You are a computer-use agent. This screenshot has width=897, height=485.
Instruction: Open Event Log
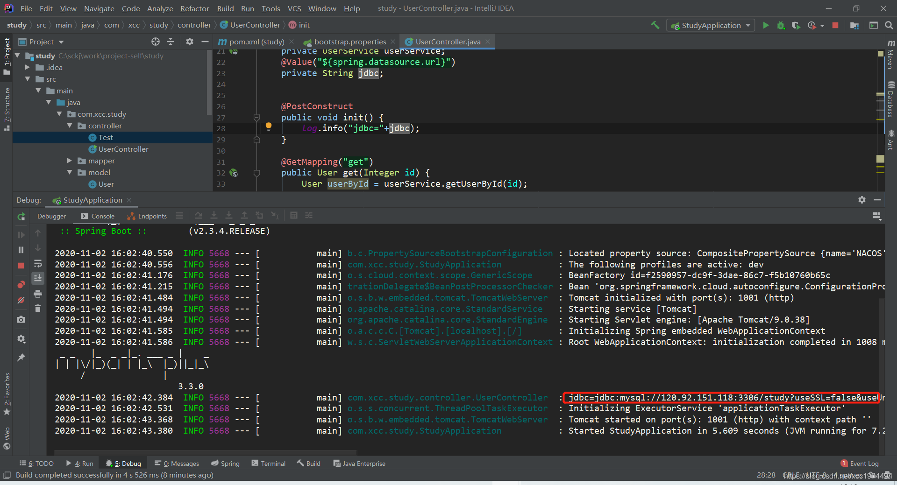coord(860,464)
